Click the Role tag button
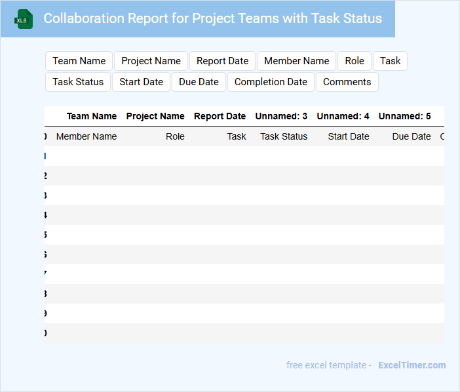460x392 pixels. click(355, 61)
